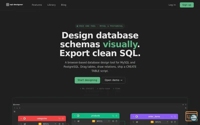The width and height of the screenshot is (200, 125).
Task: Click the order_items table title
Action: [154, 116]
